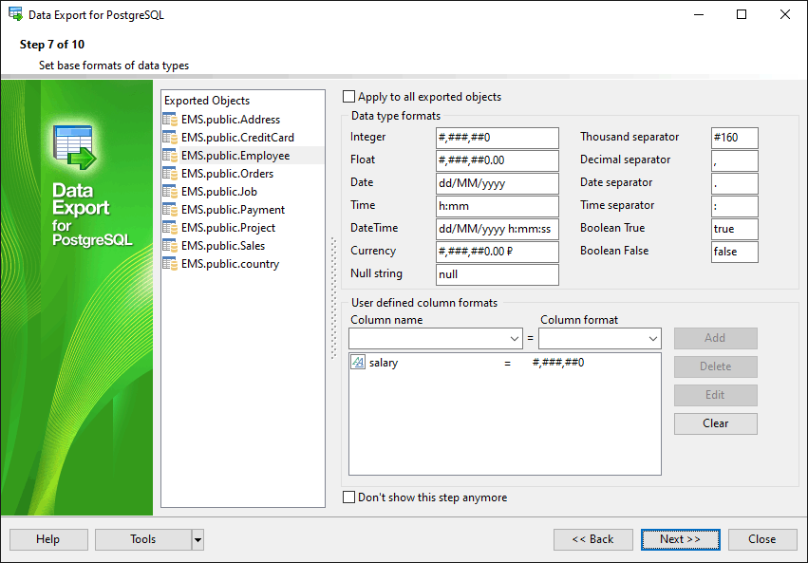The image size is (808, 563).
Task: Click the EMS.public.Project table icon
Action: [170, 228]
